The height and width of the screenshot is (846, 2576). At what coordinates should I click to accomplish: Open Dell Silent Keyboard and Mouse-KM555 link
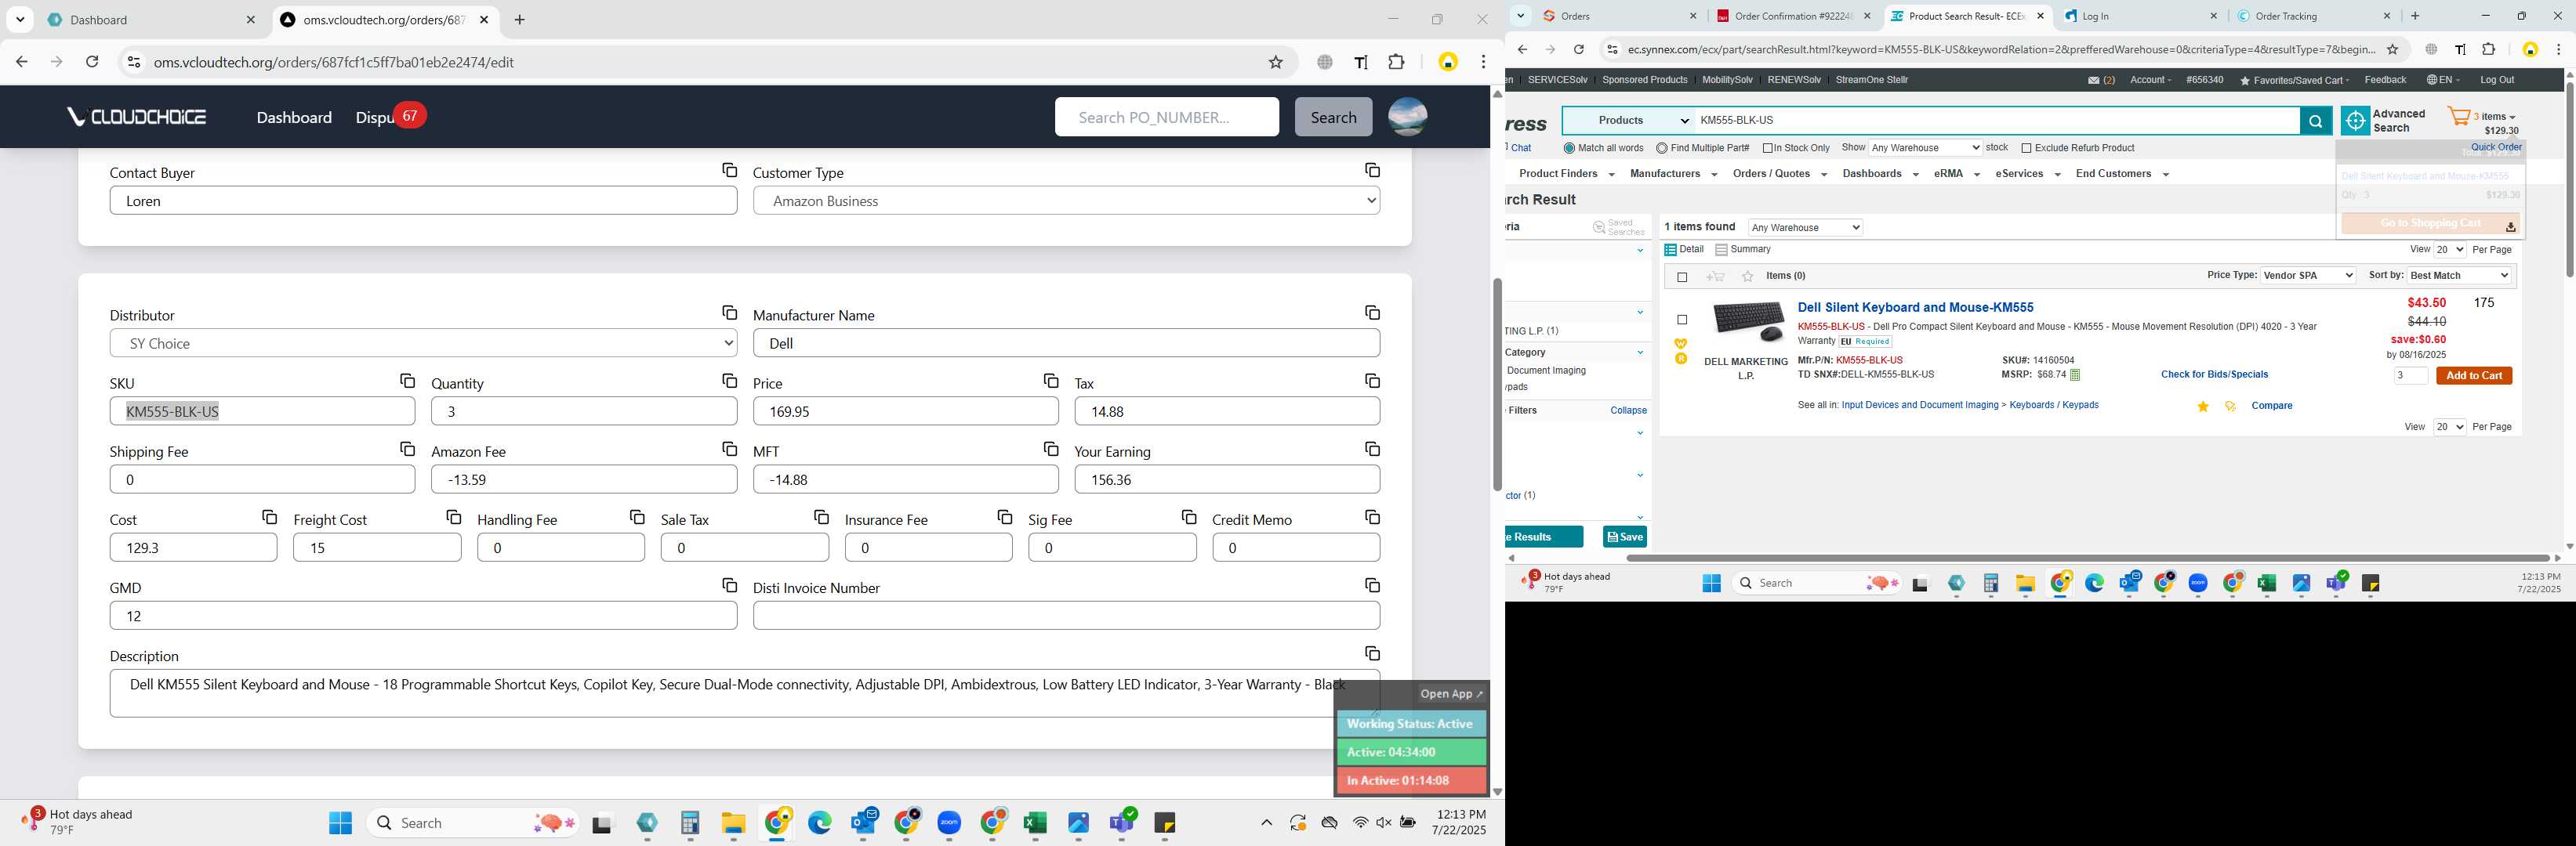click(1915, 308)
